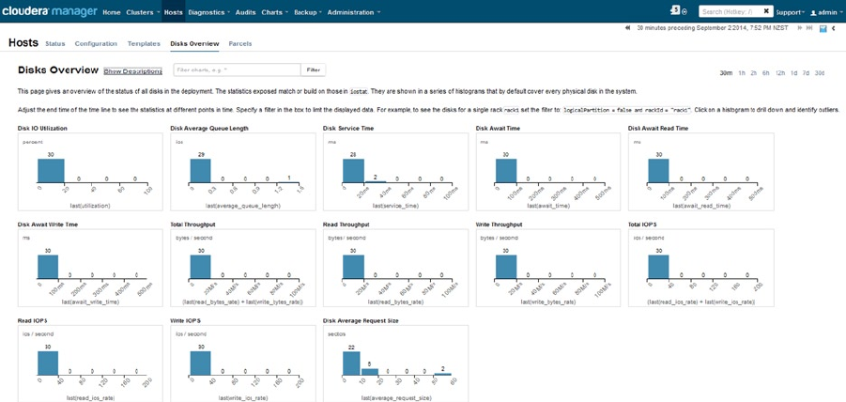Open the Administration dropdown menu

[353, 12]
